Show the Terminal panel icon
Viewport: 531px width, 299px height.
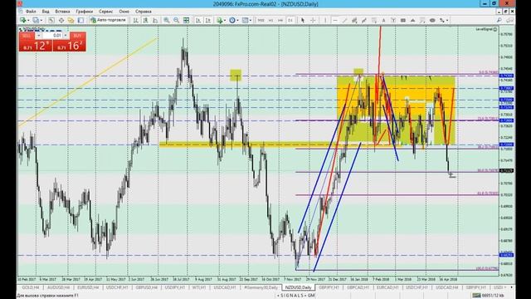(x=80, y=20)
